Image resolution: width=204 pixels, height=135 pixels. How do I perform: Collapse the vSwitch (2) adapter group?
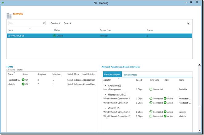pyautogui.click(x=106, y=108)
